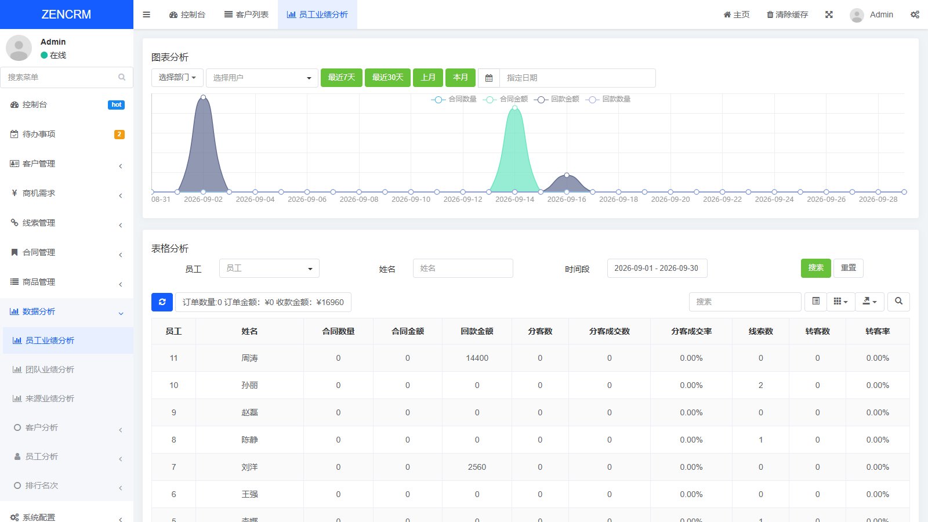Expand 商机需求 sidebar menu

pos(67,193)
